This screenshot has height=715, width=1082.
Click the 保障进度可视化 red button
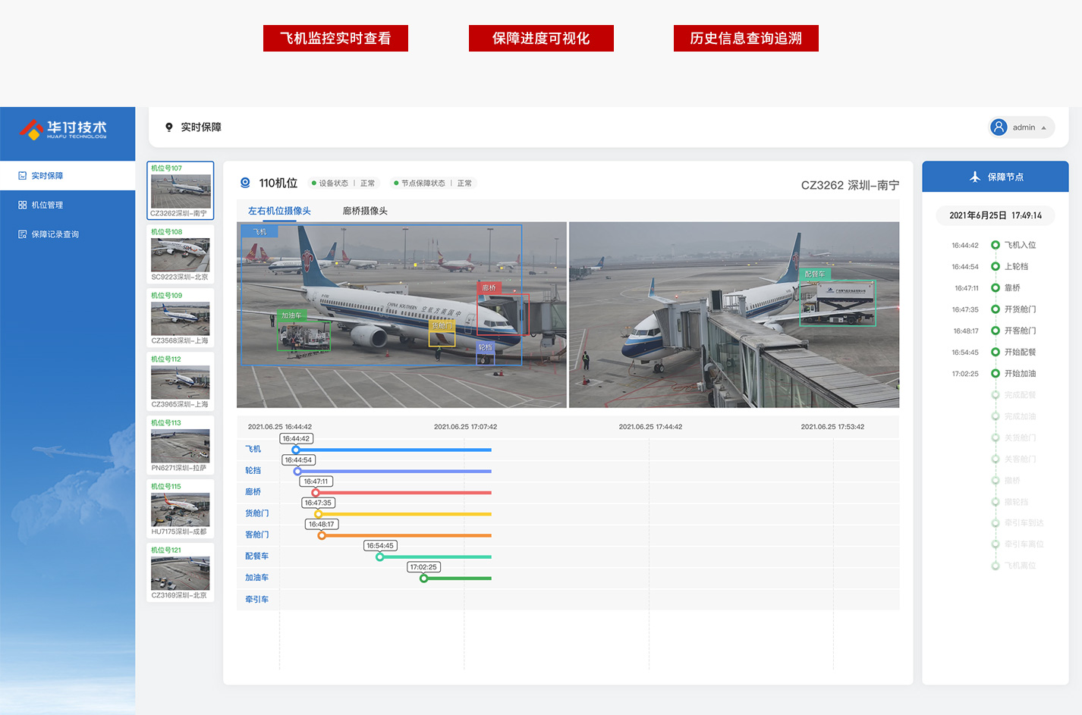(x=541, y=39)
